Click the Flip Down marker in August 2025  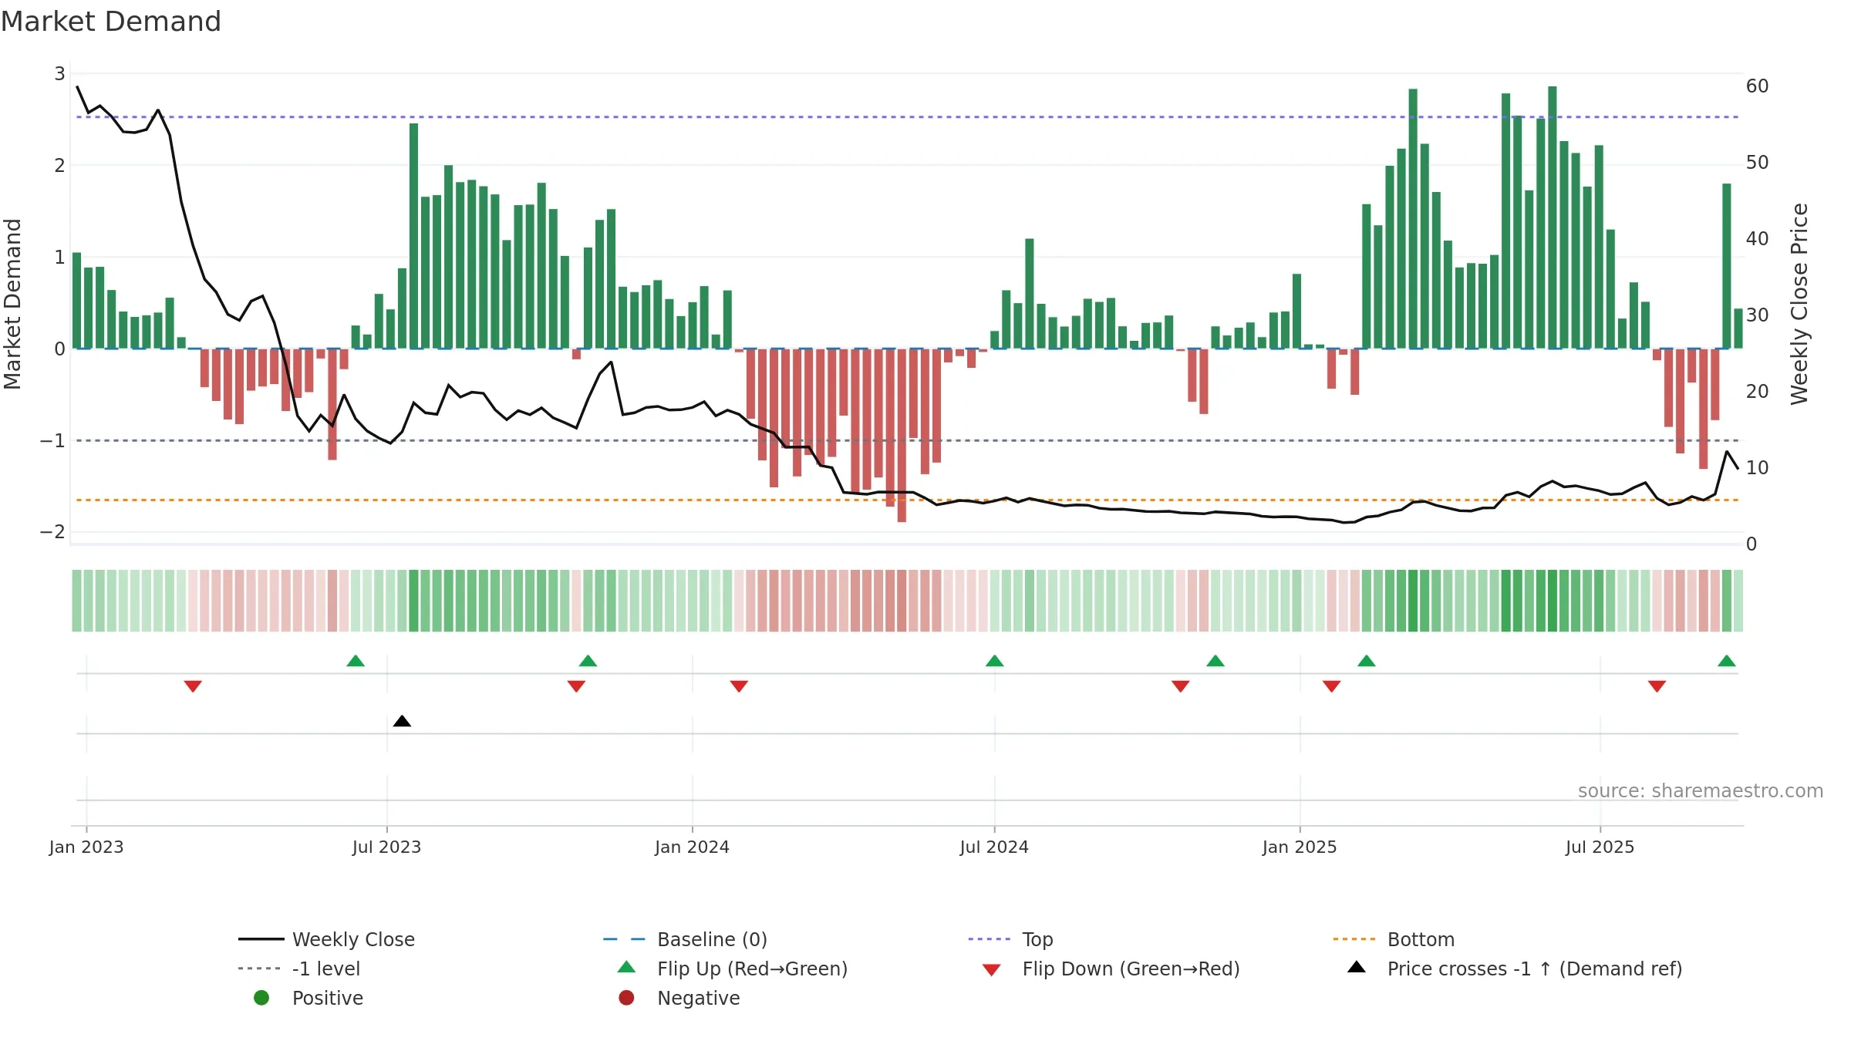click(x=1657, y=686)
